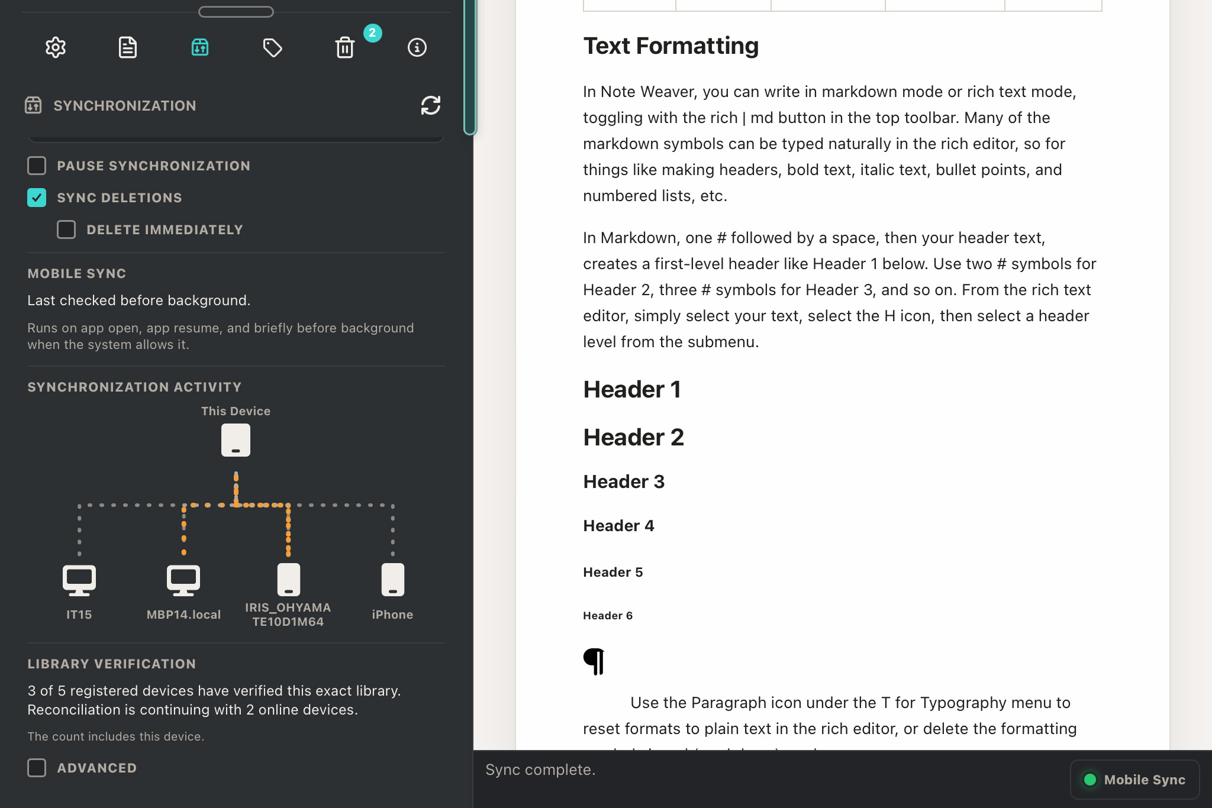1212x808 pixels.
Task: Click the Header 1 heading text
Action: (632, 389)
